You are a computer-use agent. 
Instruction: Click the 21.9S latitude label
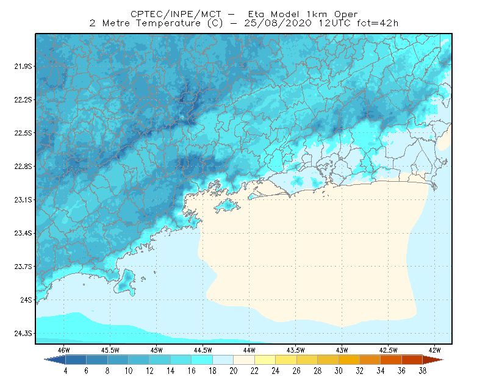coord(23,66)
